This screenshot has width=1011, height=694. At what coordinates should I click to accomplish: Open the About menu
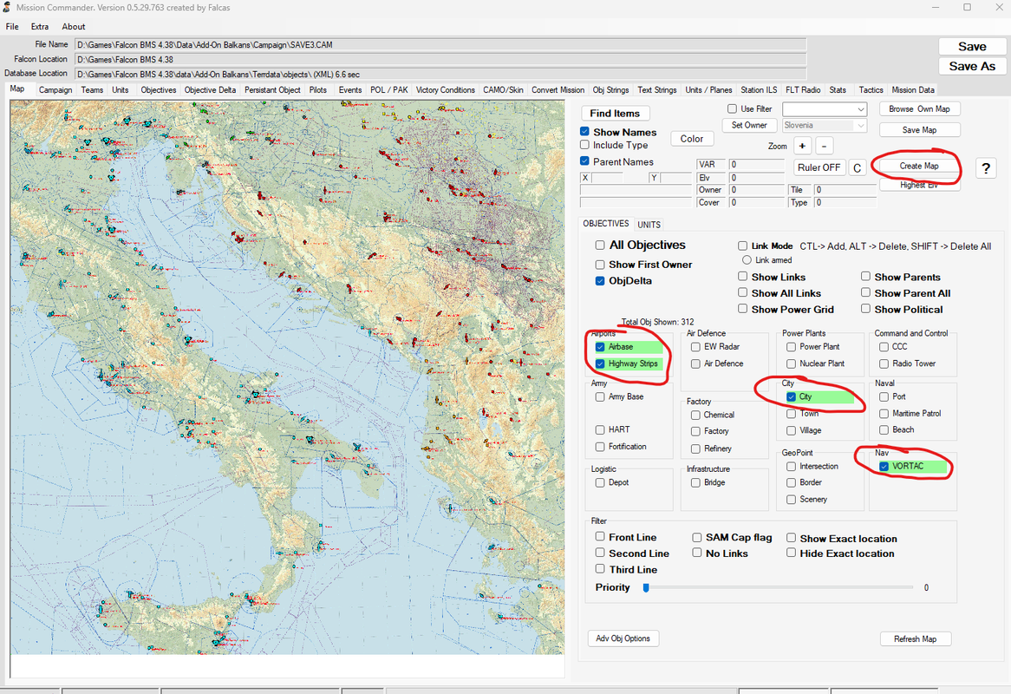74,26
